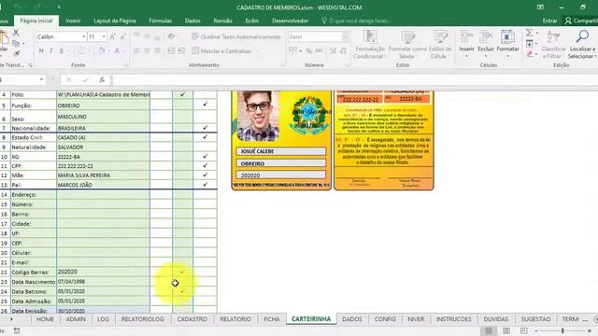Switch to the CADASTRO sheet tab

coord(192,319)
